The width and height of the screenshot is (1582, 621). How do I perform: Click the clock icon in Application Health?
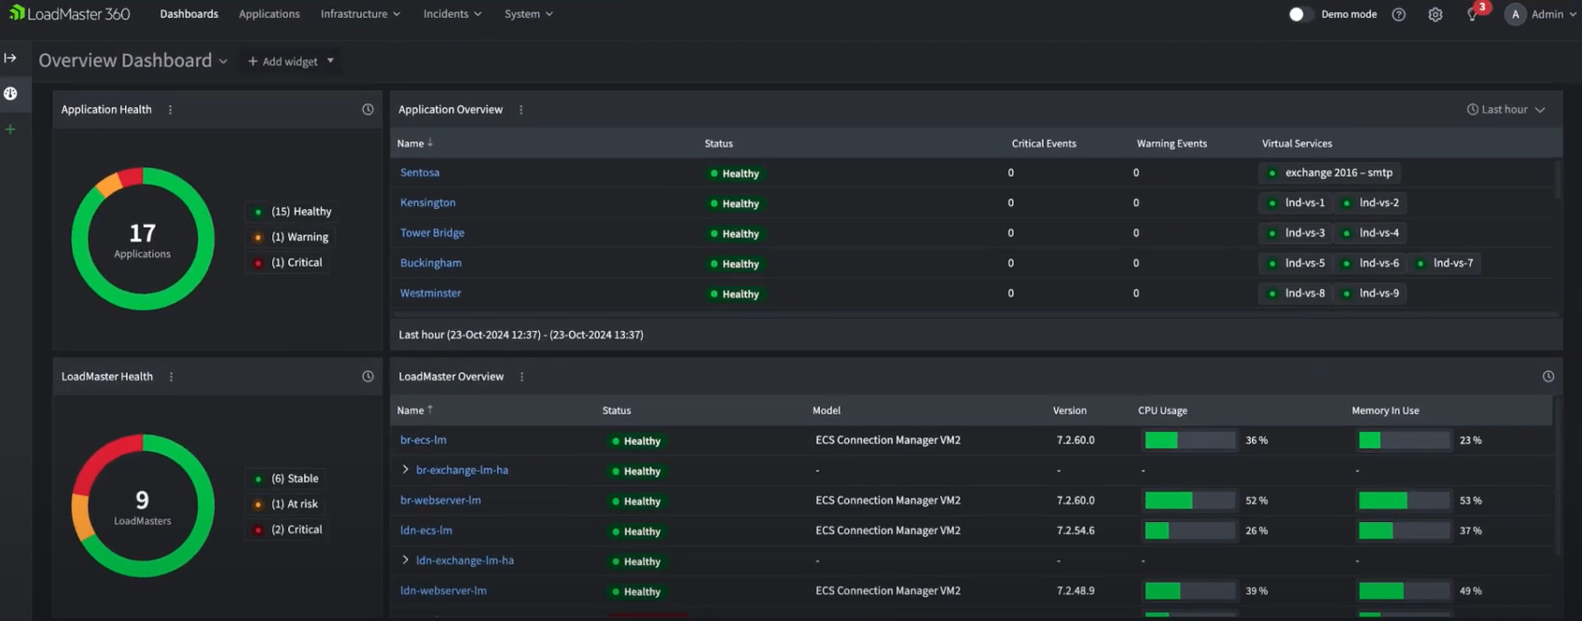368,109
